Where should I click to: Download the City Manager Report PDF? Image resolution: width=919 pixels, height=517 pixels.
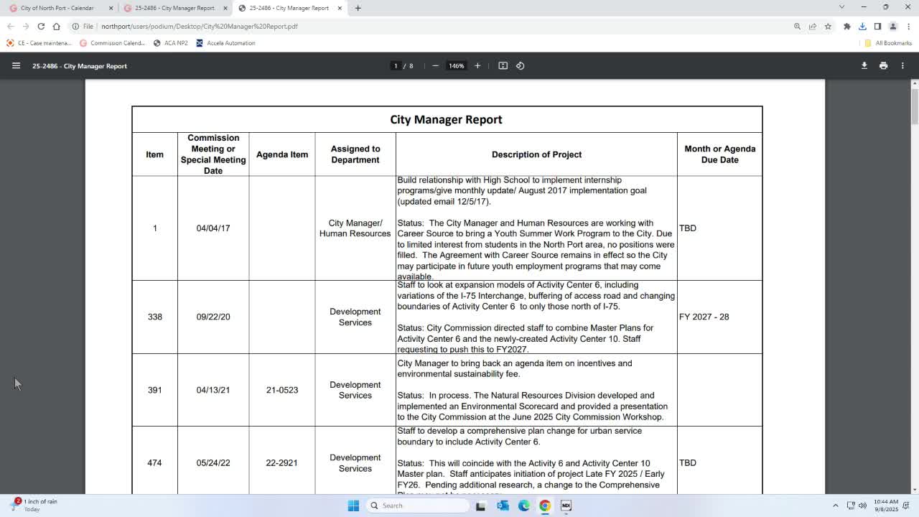[x=864, y=65]
